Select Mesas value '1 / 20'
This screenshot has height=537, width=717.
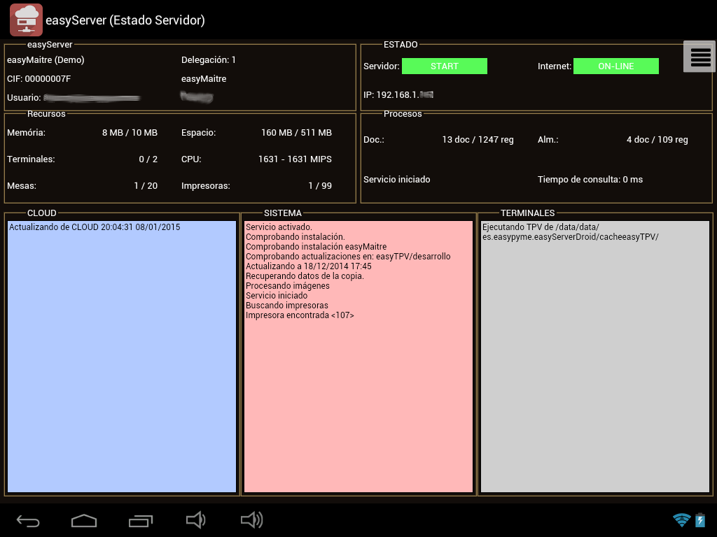coord(146,186)
